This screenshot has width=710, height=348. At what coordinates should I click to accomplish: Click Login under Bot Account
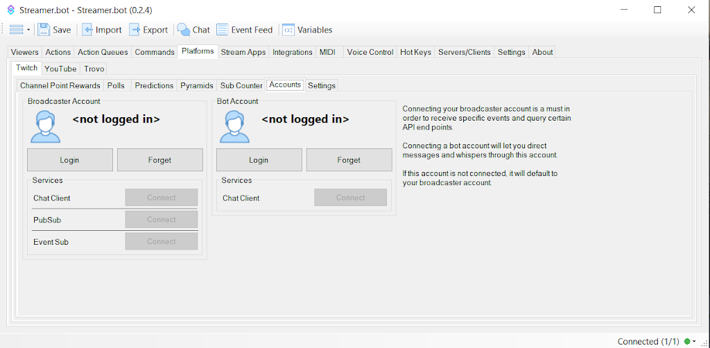pyautogui.click(x=259, y=160)
